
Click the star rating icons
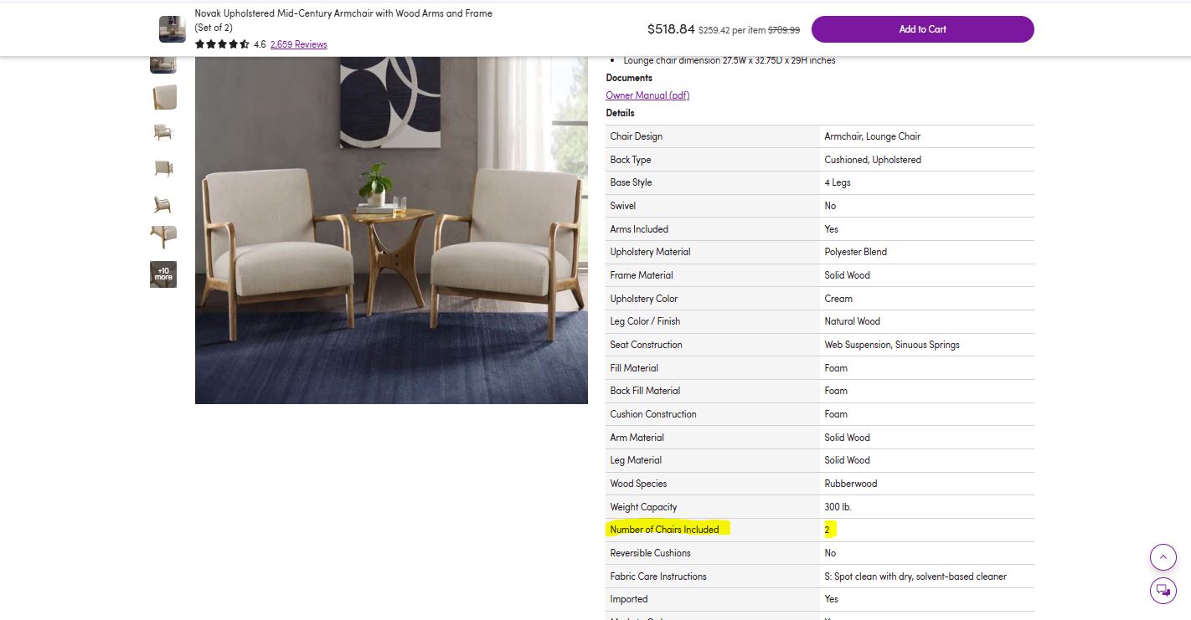tap(222, 44)
